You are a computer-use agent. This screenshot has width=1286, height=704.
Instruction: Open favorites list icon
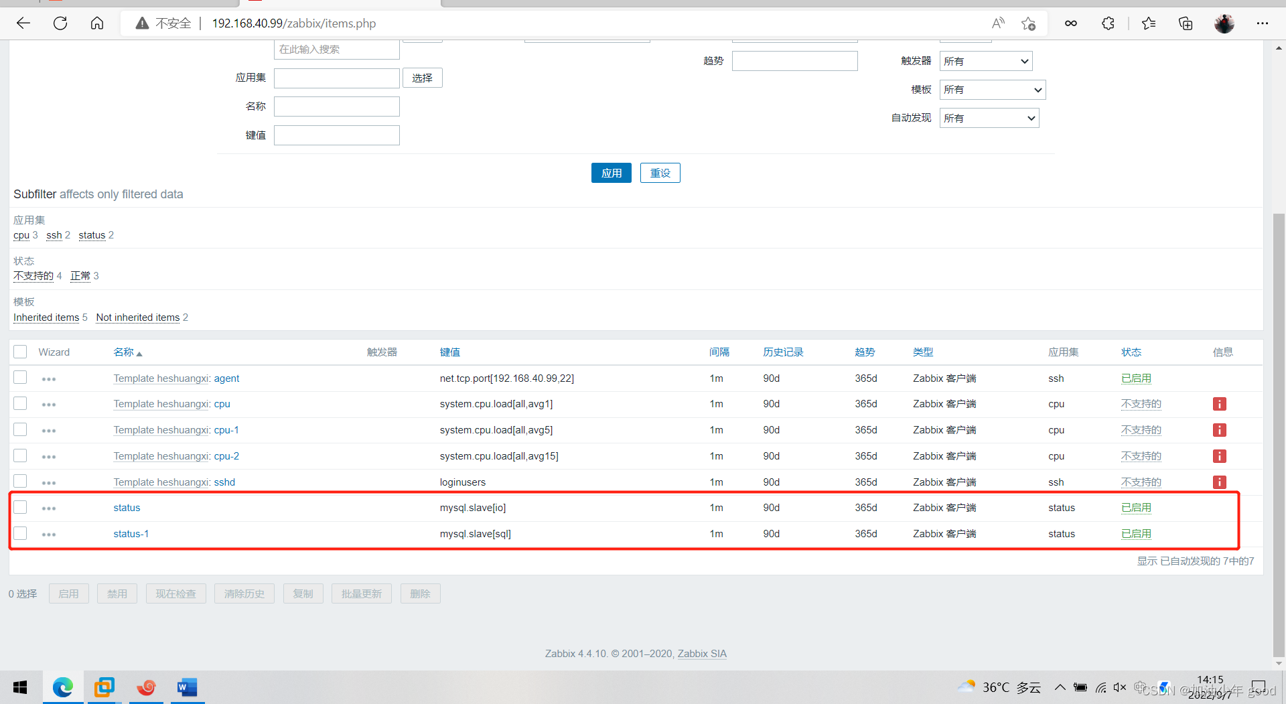pyautogui.click(x=1149, y=23)
